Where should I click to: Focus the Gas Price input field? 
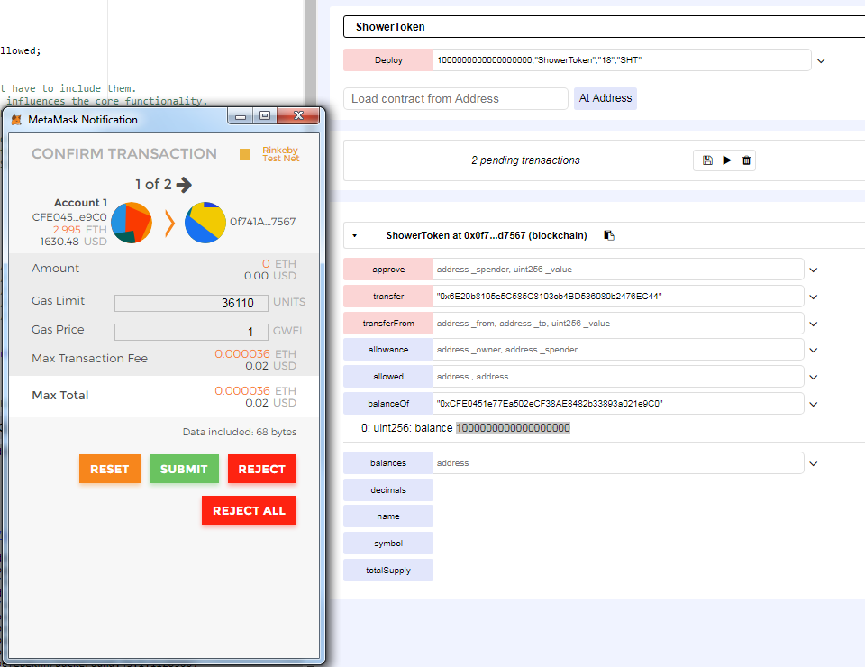point(191,332)
